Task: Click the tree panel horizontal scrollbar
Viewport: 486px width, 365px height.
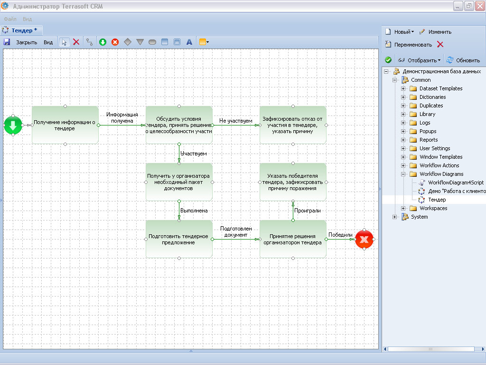Action: (x=431, y=349)
